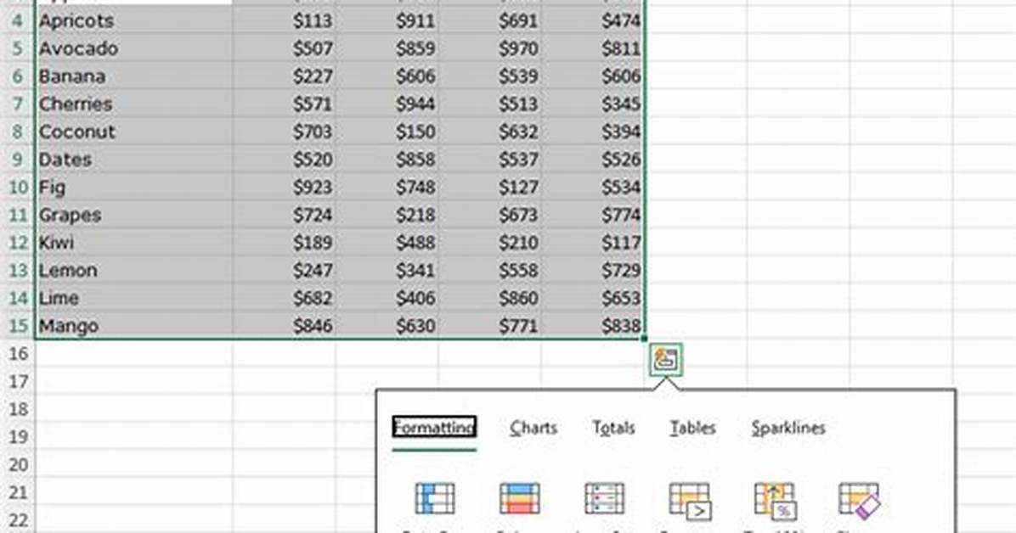Go to the Sparklines tab

788,428
